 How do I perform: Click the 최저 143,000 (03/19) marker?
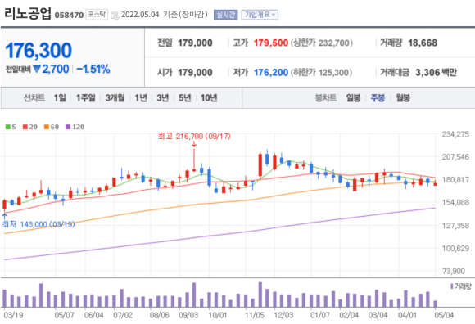click(38, 224)
